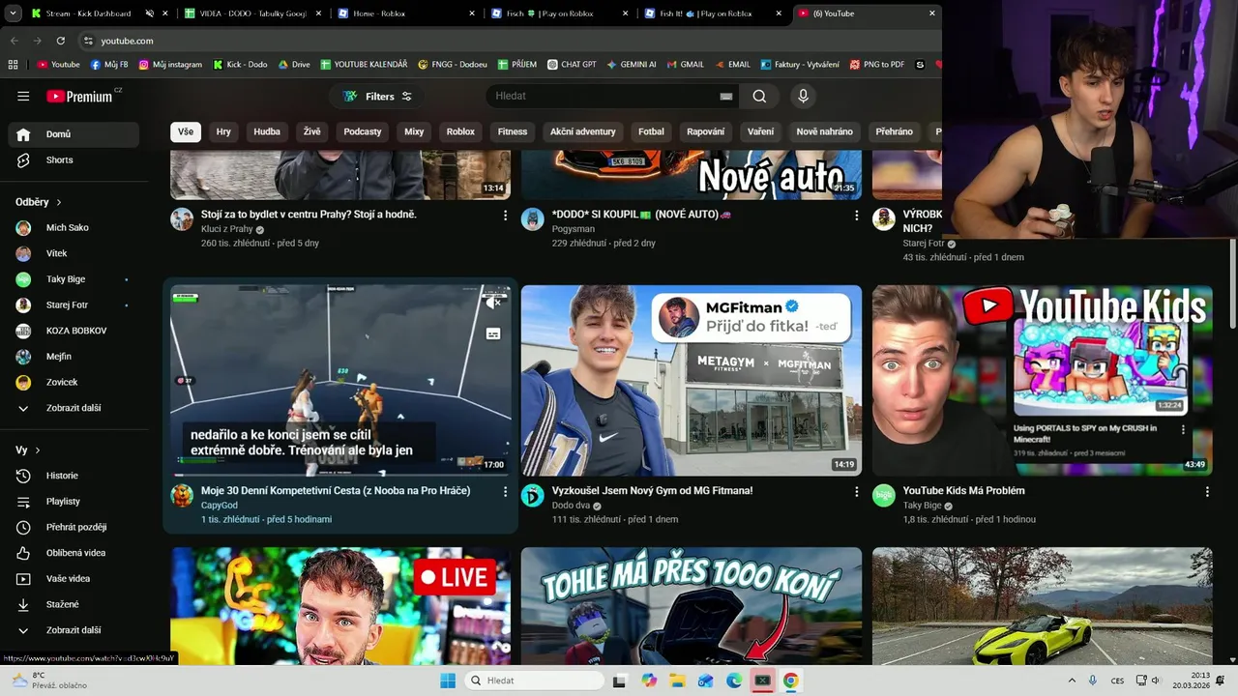This screenshot has width=1238, height=696.
Task: Open the Filters button in header
Action: click(378, 96)
